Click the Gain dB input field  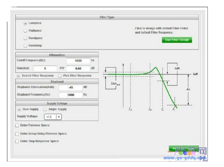78,69
